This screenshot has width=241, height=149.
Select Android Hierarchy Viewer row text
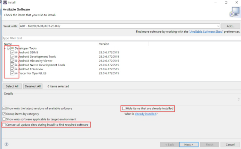click(x=35, y=61)
